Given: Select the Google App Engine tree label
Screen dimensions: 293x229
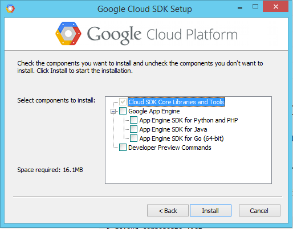Looking at the screenshot, I should click(154, 111).
